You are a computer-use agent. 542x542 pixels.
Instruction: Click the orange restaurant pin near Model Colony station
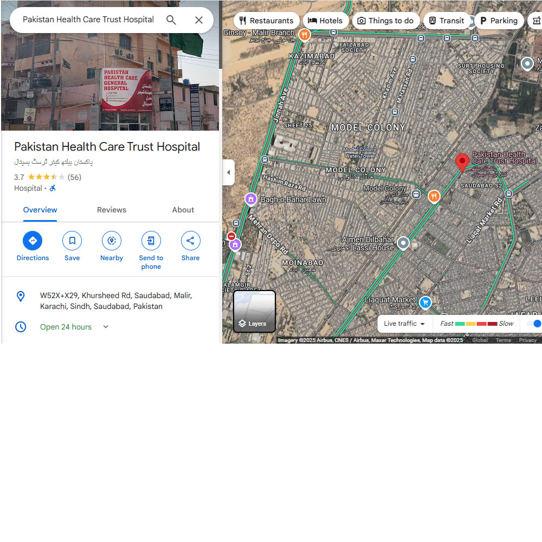click(x=434, y=197)
